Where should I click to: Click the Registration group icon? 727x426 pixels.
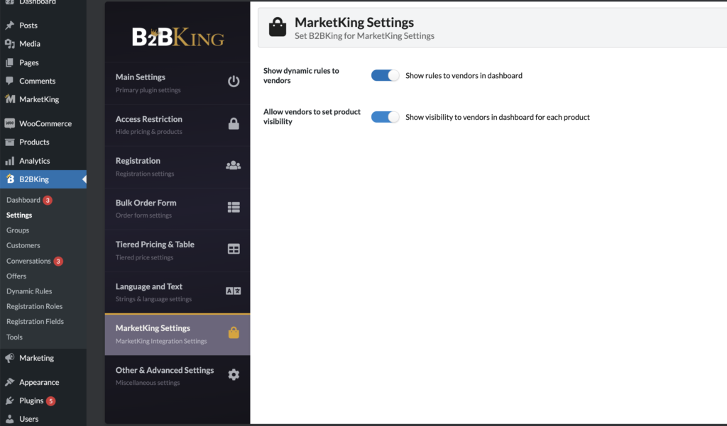pyautogui.click(x=233, y=165)
